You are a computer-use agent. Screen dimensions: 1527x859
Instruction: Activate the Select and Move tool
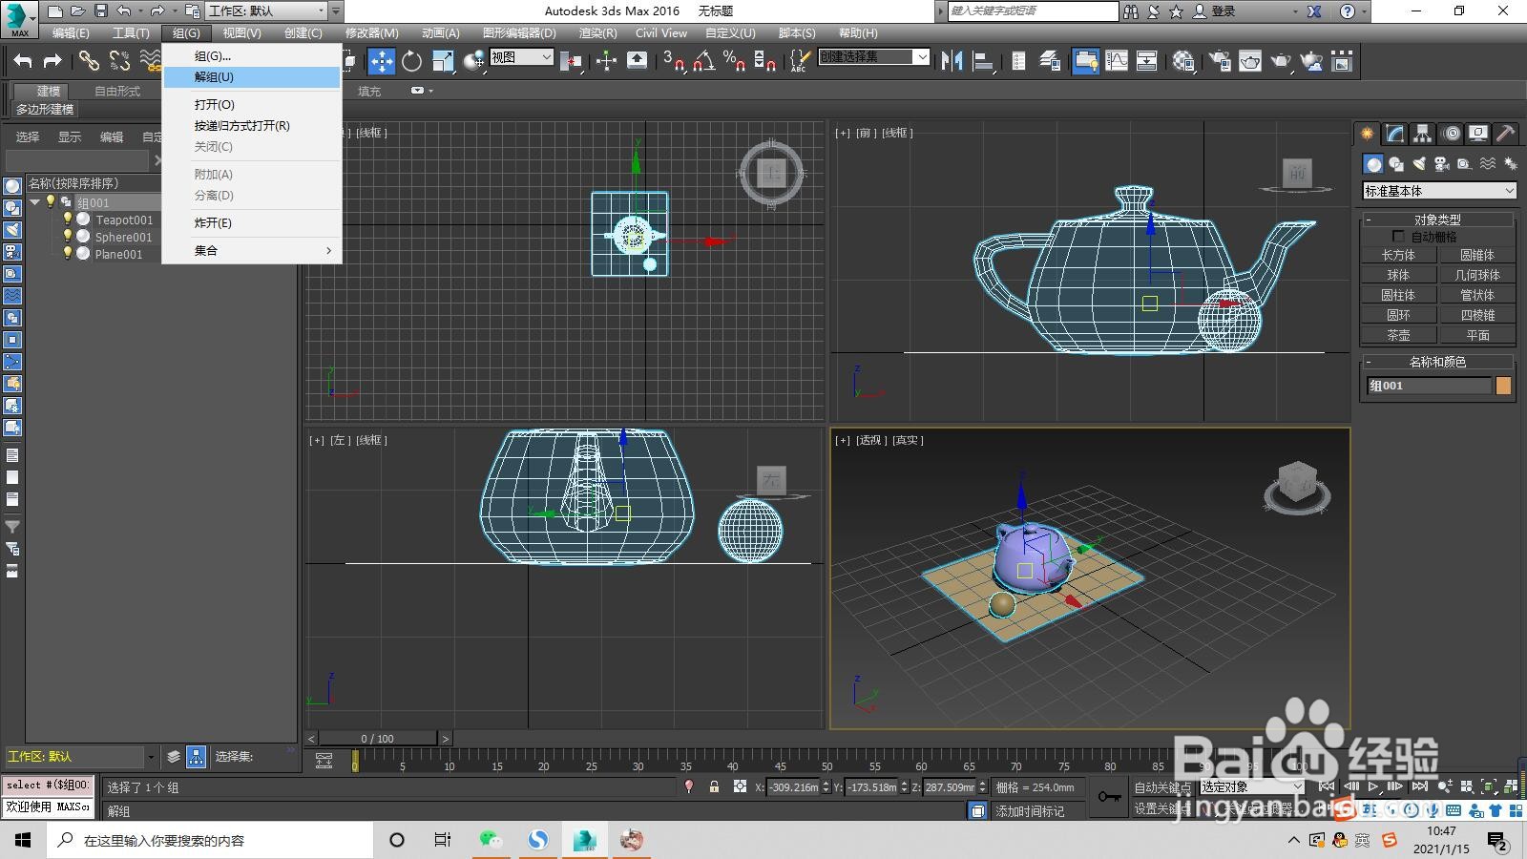[x=381, y=61]
